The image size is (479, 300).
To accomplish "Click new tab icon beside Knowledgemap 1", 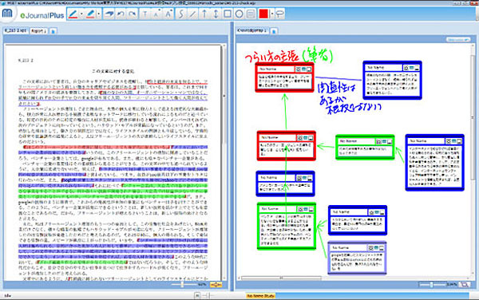I will [274, 31].
